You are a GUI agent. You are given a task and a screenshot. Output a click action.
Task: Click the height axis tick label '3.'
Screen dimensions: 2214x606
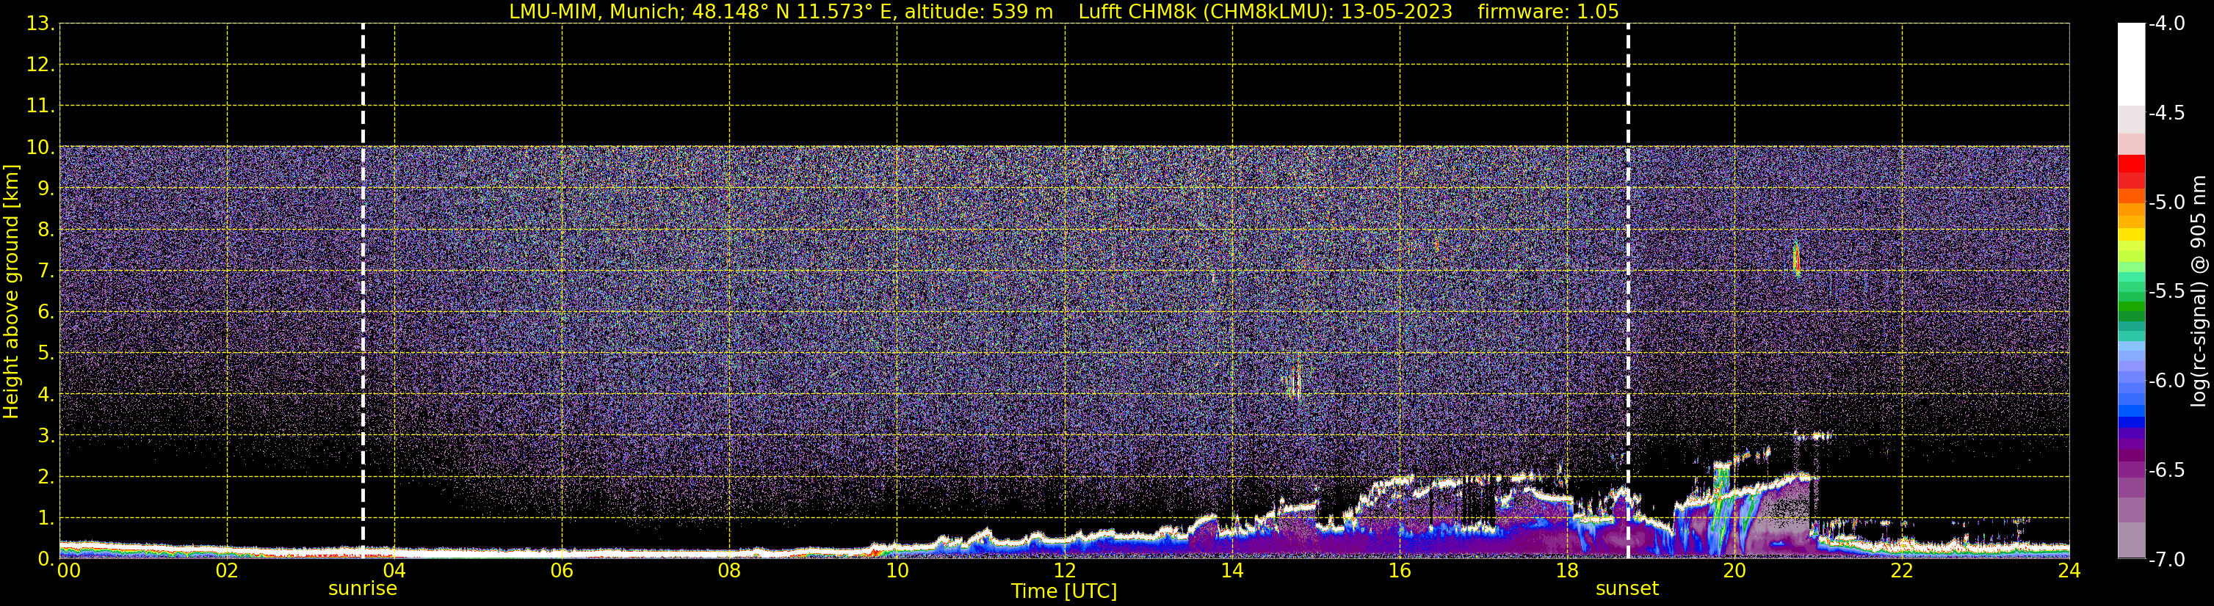pyautogui.click(x=46, y=436)
